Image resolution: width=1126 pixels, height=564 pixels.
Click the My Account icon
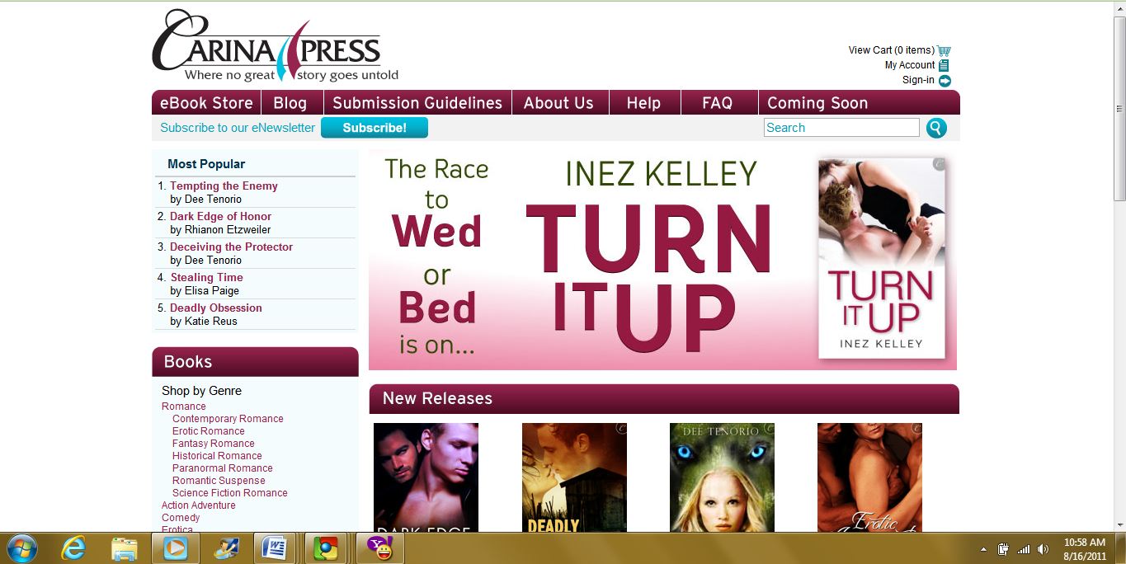(x=944, y=65)
